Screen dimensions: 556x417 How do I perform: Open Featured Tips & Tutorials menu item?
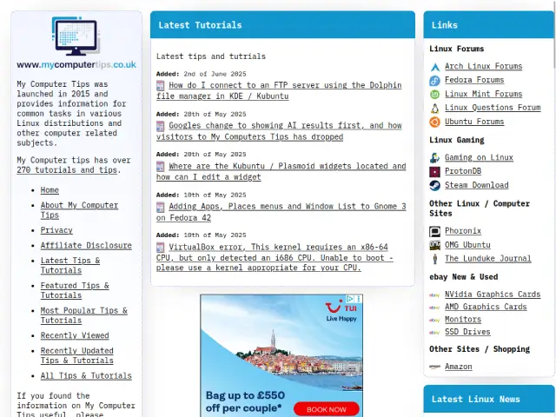pyautogui.click(x=75, y=290)
